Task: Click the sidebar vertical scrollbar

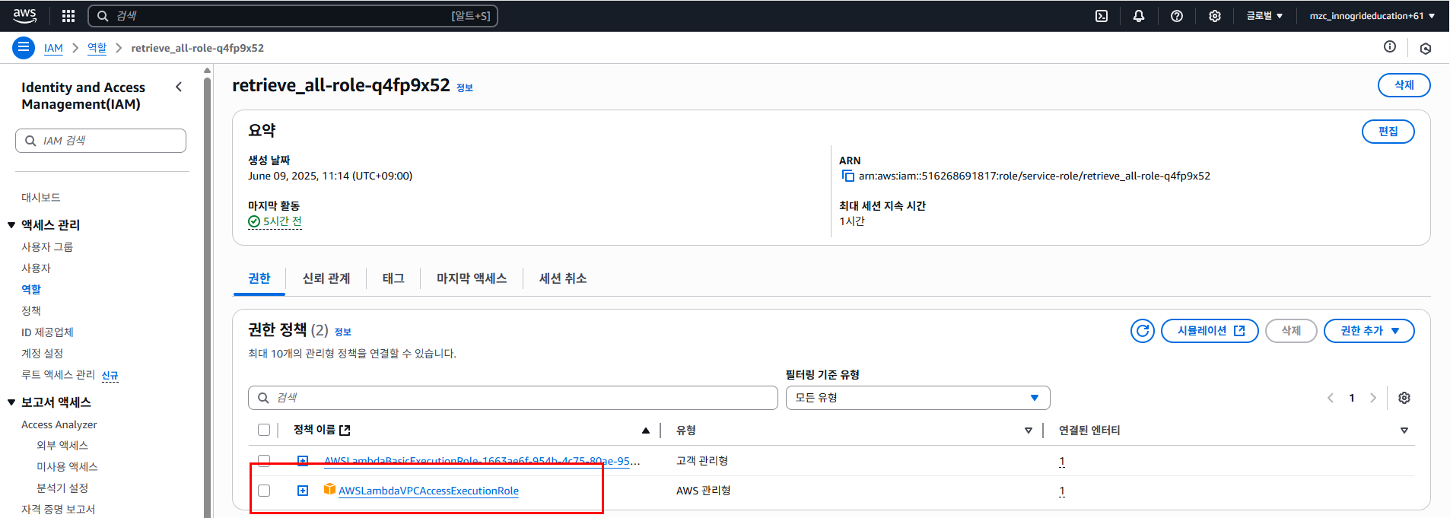Action: (208, 297)
